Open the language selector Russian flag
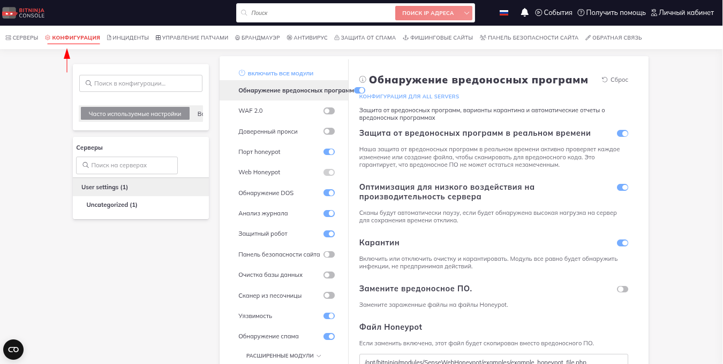Viewport: 723px width, 364px height. [504, 13]
